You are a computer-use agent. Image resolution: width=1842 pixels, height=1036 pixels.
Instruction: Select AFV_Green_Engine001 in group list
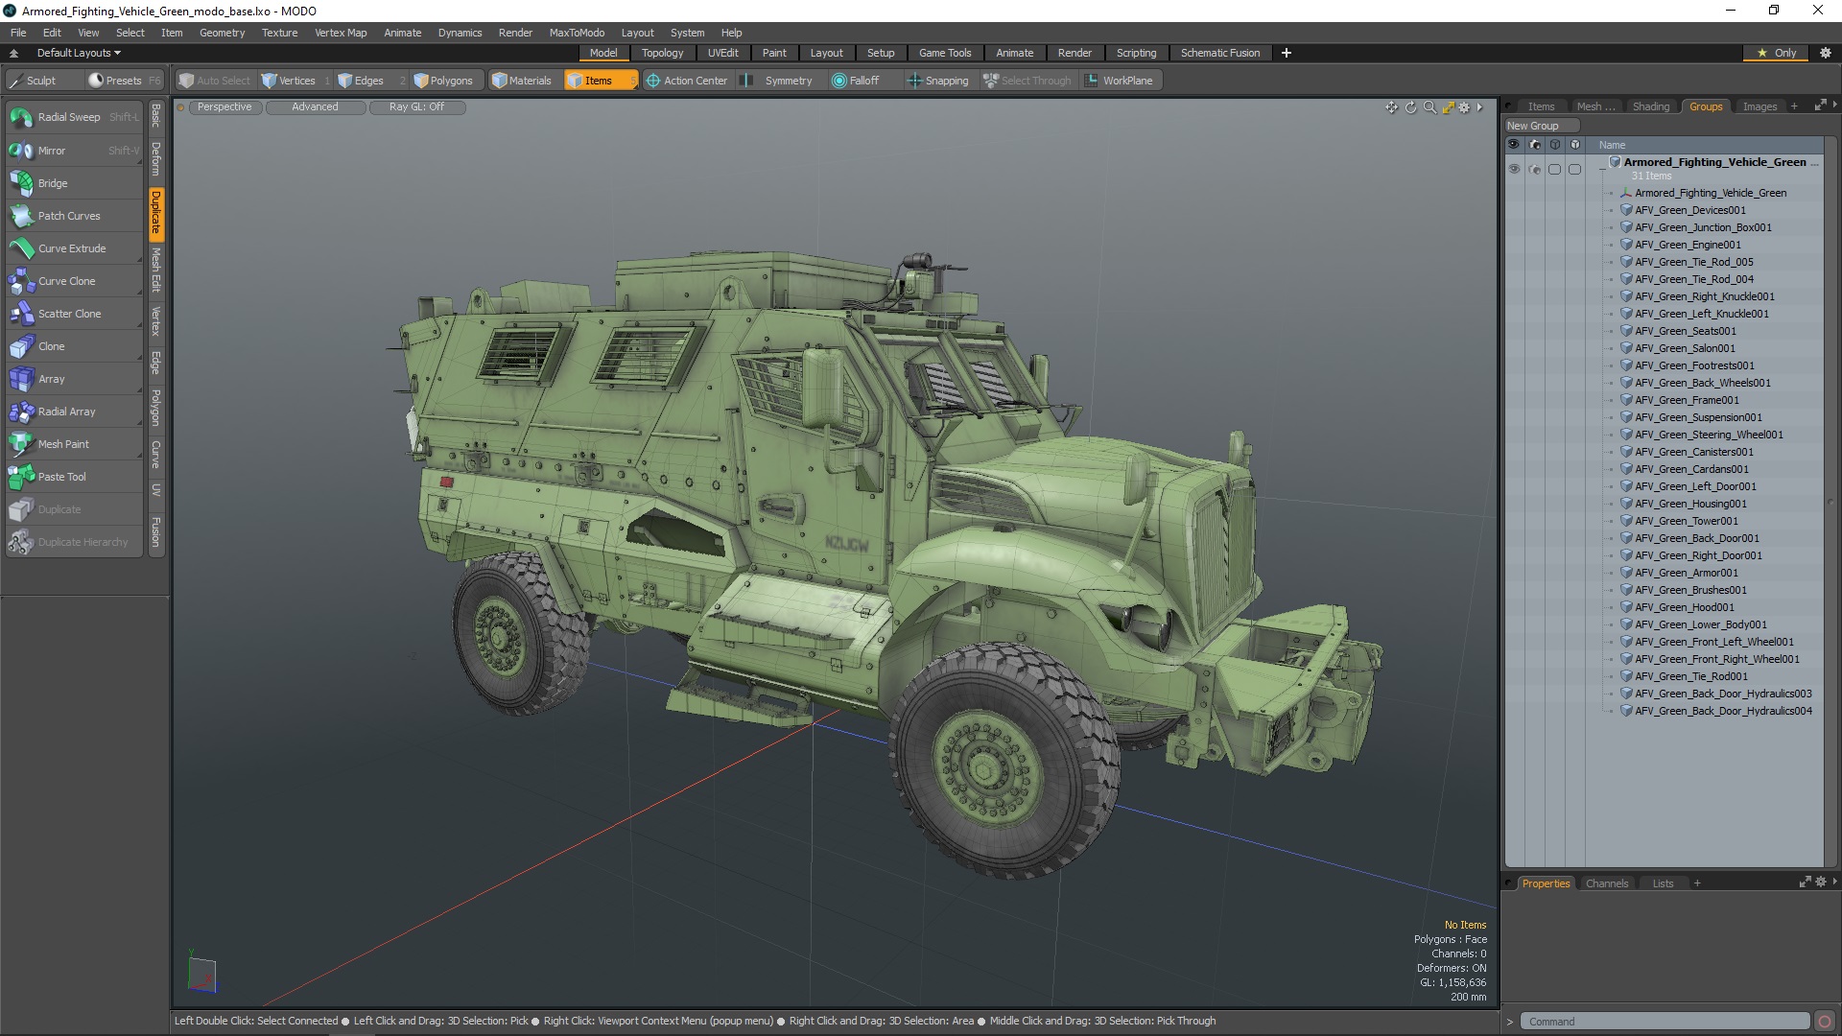pyautogui.click(x=1688, y=245)
